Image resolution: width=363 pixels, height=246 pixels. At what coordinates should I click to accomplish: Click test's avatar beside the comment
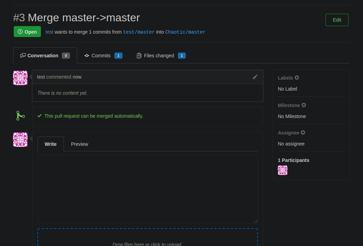pyautogui.click(x=20, y=78)
